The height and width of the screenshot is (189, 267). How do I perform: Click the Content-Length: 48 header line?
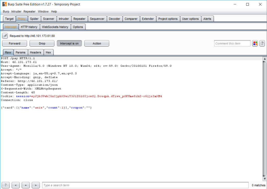coord(18,93)
